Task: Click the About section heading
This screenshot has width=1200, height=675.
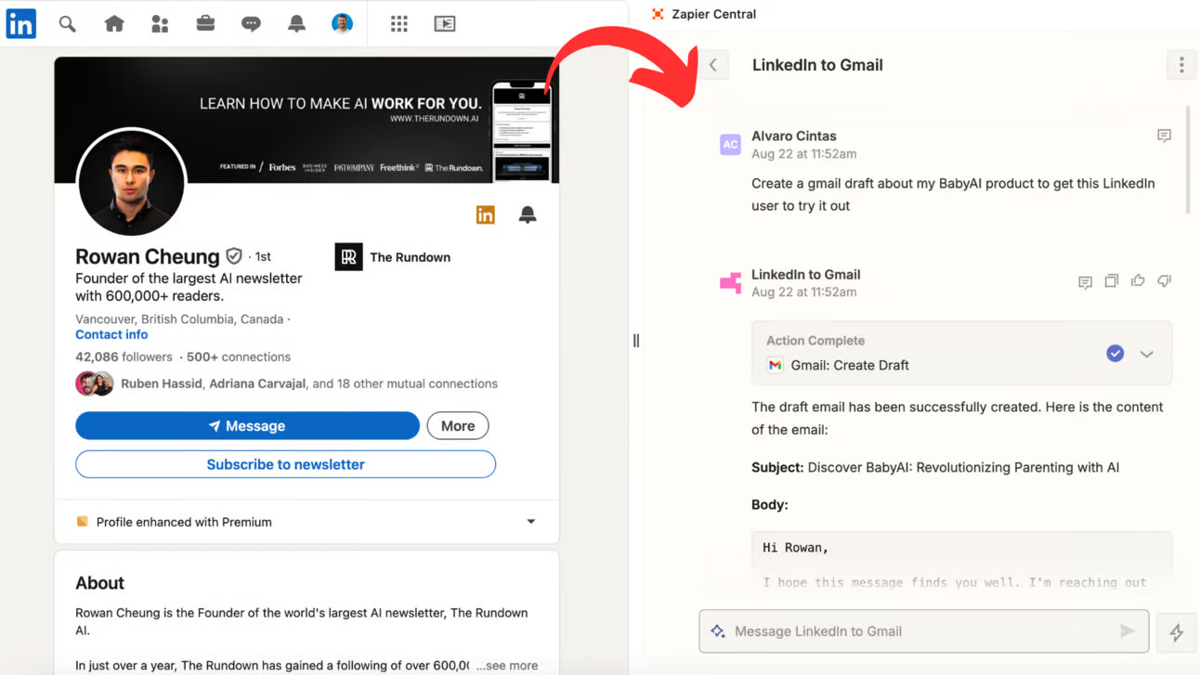Action: (x=100, y=583)
